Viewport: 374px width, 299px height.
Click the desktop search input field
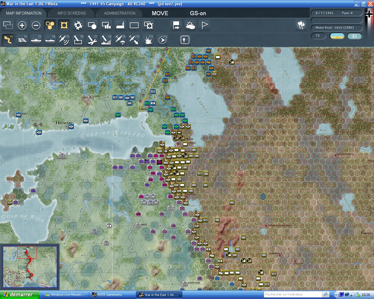tap(293, 294)
